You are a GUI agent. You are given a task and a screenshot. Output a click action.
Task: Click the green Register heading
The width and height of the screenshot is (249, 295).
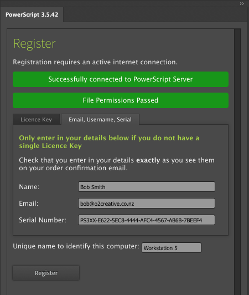click(x=34, y=44)
